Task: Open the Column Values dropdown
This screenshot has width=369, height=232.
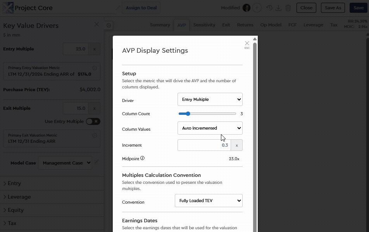Action: coord(210,128)
